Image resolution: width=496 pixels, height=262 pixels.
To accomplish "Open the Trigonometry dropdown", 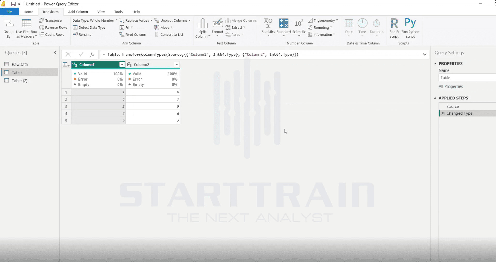I will tap(323, 20).
